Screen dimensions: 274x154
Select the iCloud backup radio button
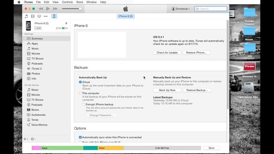pyautogui.click(x=80, y=82)
